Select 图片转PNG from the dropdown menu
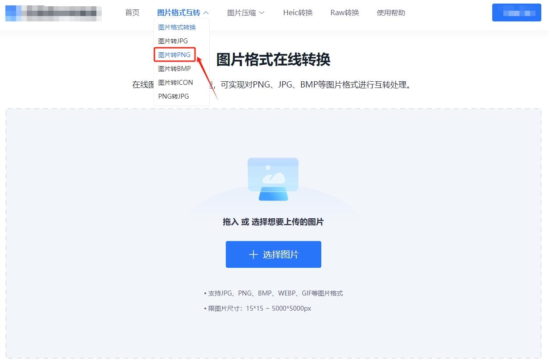The width and height of the screenshot is (548, 362). click(174, 54)
